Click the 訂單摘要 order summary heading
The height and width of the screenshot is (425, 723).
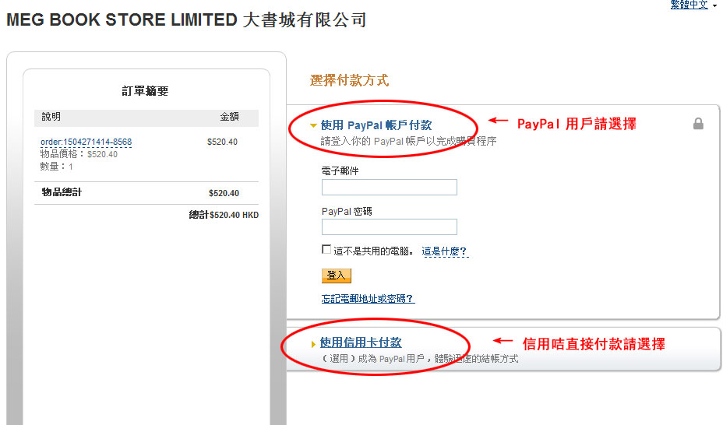click(x=145, y=91)
